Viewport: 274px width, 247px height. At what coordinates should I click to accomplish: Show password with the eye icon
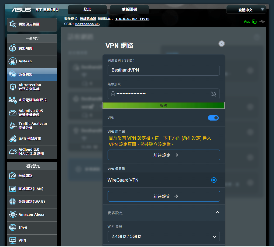(x=213, y=94)
